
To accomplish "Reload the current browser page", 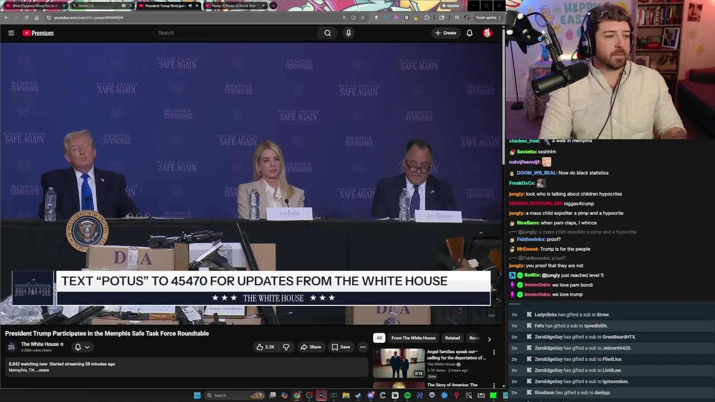I will click(26, 17).
